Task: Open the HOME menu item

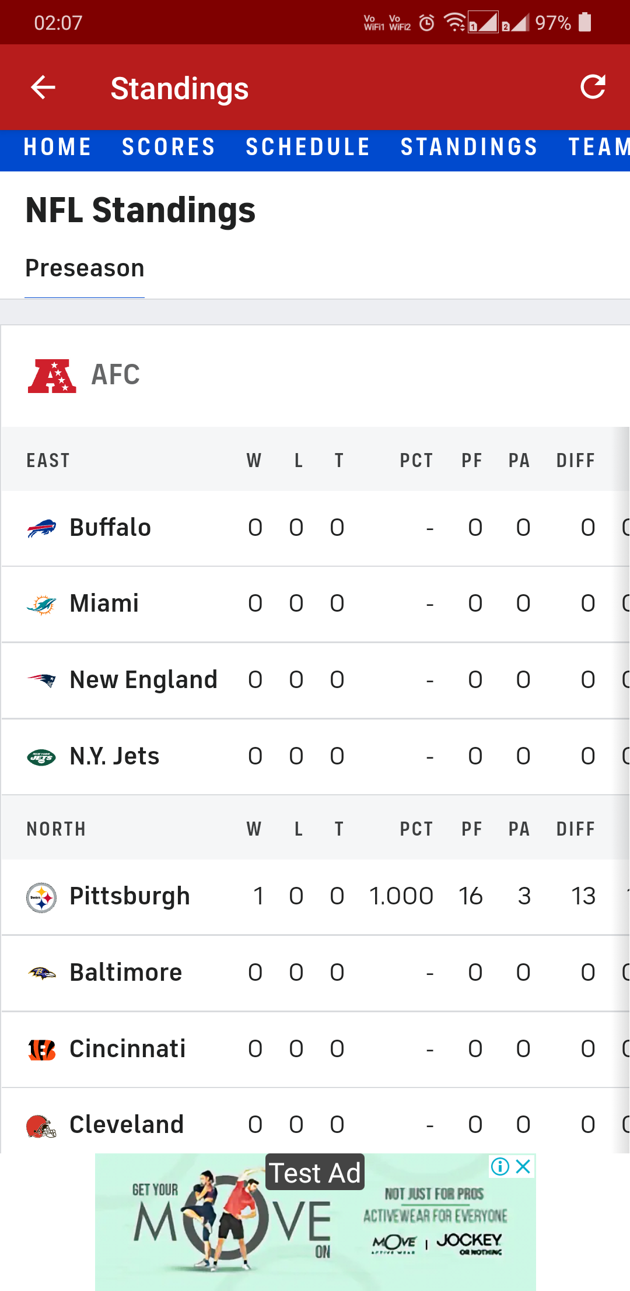Action: coord(57,147)
